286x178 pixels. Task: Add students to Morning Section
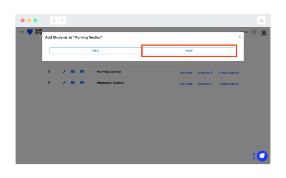point(228,73)
